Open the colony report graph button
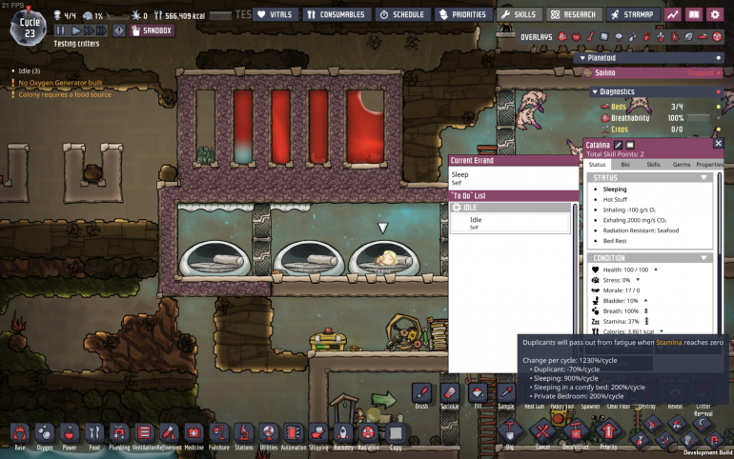Image resolution: width=734 pixels, height=459 pixels. 673,14
